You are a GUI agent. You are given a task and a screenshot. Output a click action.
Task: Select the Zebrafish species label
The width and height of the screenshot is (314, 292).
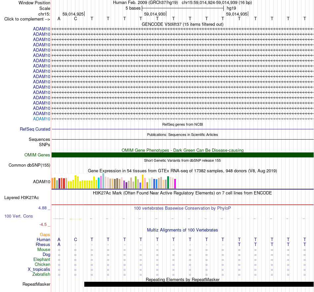pyautogui.click(x=41, y=274)
